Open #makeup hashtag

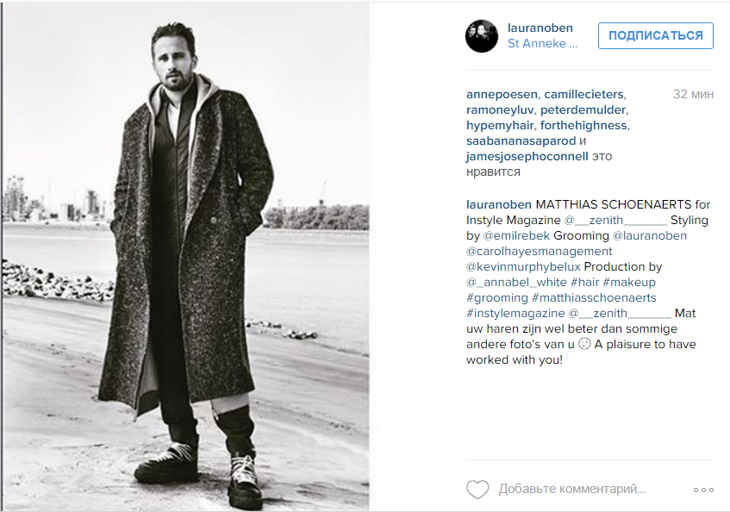pyautogui.click(x=629, y=282)
